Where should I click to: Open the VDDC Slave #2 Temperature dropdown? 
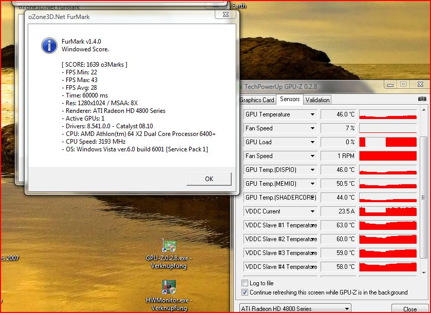coord(312,239)
